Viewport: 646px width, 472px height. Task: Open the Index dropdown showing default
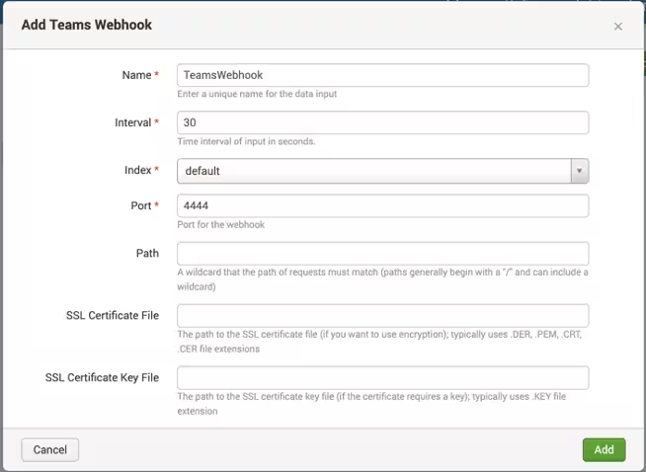click(x=373, y=171)
